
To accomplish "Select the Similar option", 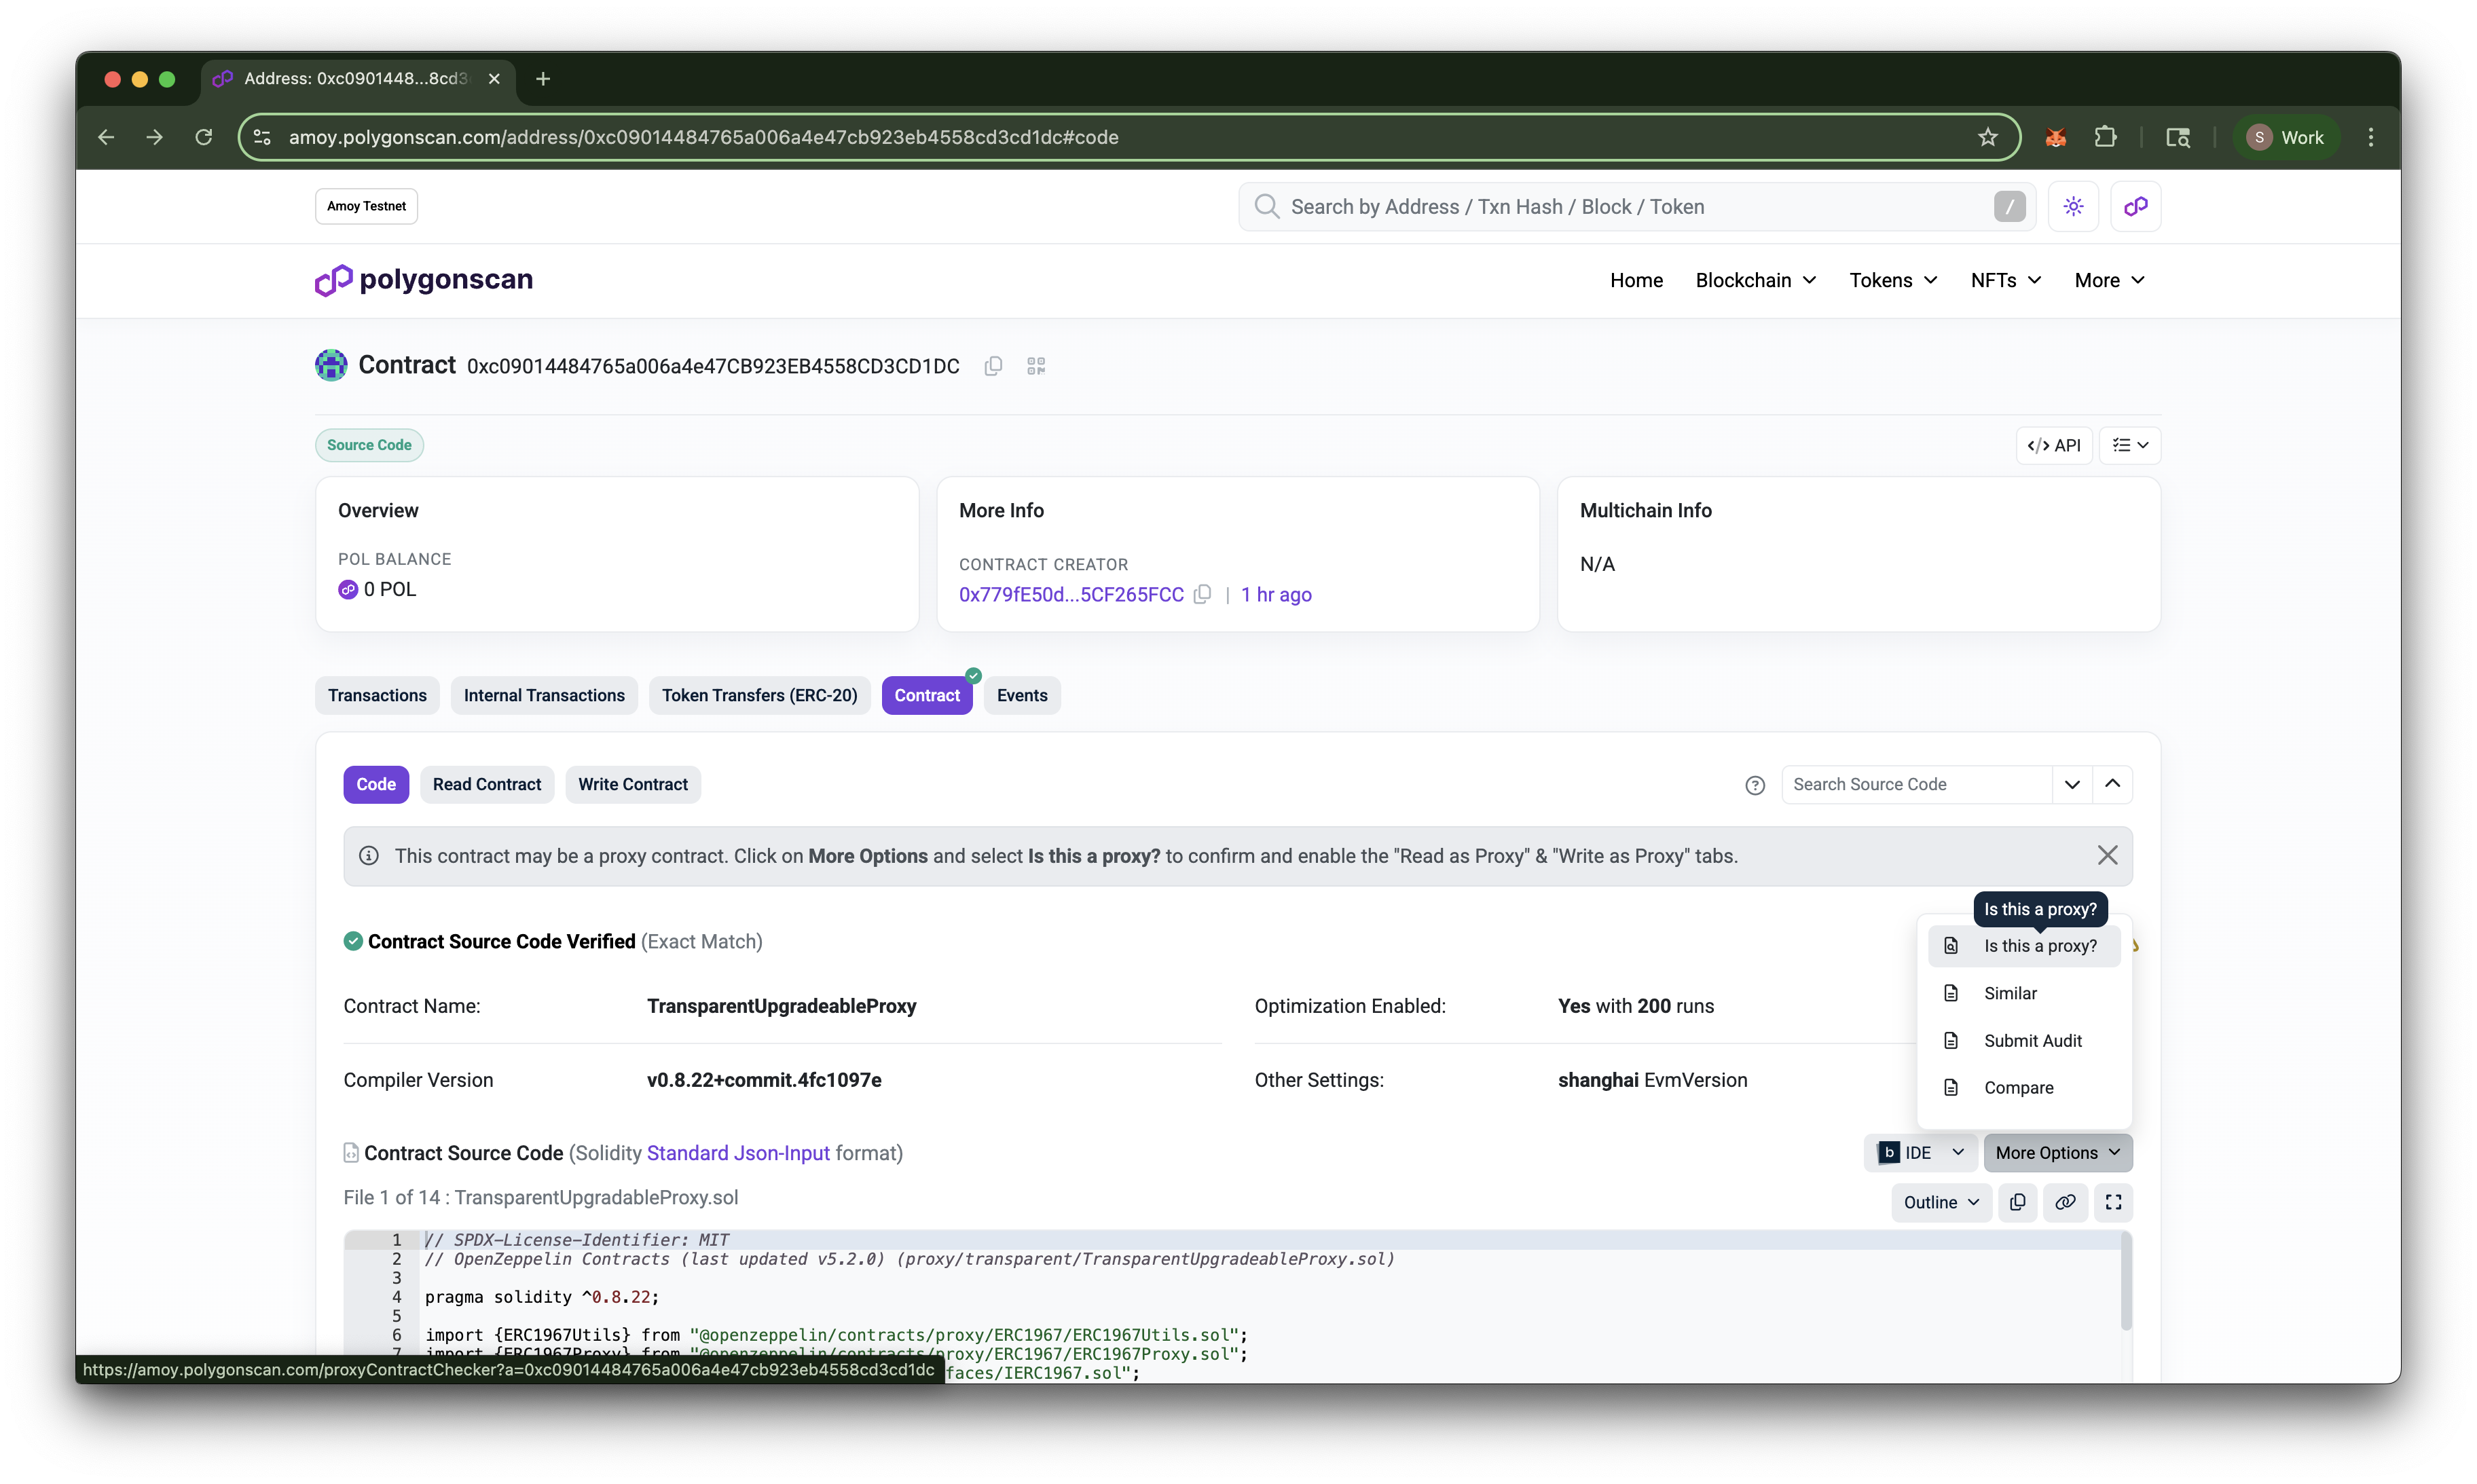I will point(2024,993).
